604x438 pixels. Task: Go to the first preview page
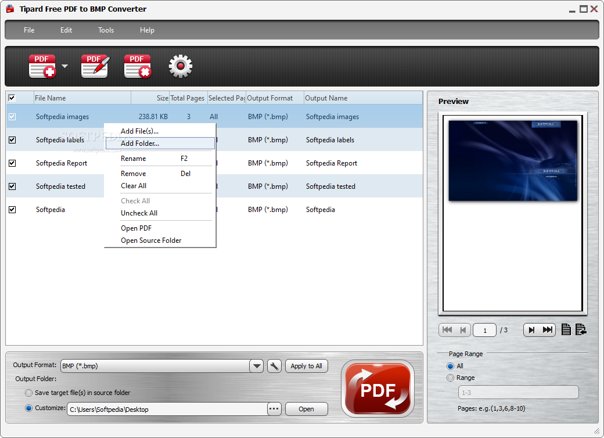coord(447,330)
